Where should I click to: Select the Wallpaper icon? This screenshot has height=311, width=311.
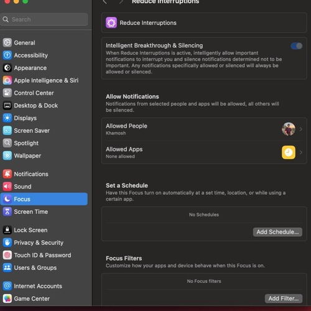point(7,155)
